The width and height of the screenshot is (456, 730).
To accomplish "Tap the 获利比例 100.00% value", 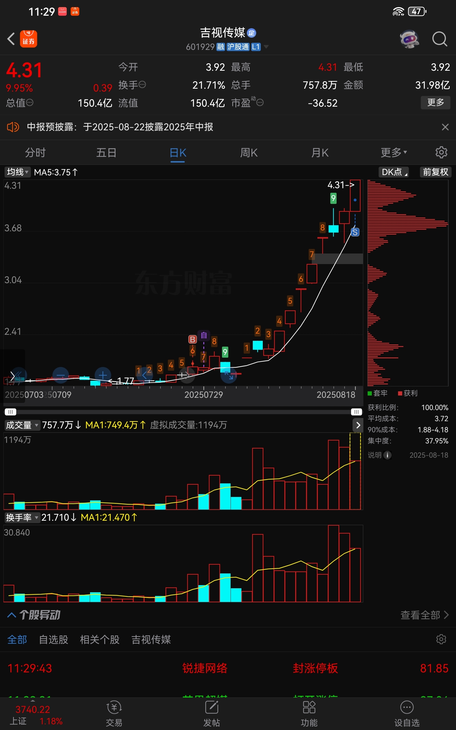I will [435, 407].
